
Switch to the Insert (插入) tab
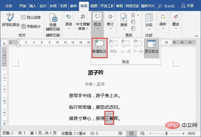pos(33,6)
